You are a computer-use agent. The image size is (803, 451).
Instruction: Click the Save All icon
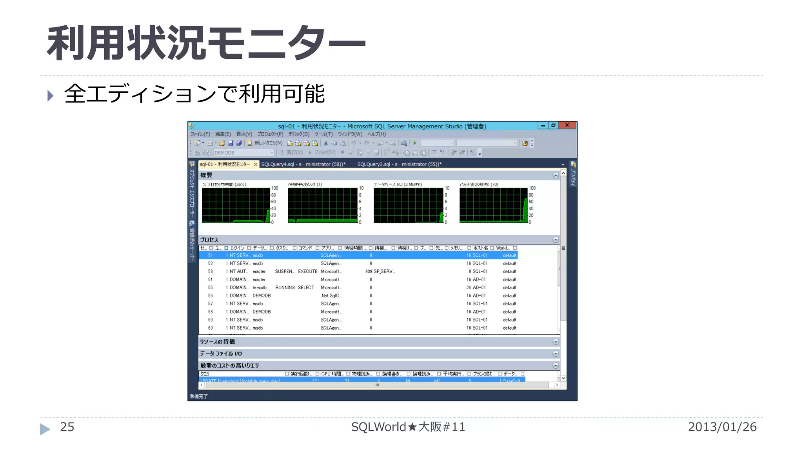[x=239, y=143]
